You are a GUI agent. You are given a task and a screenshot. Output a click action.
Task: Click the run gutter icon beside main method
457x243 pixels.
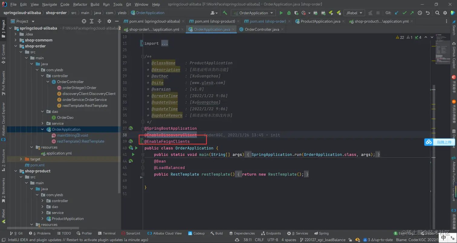(x=133, y=154)
